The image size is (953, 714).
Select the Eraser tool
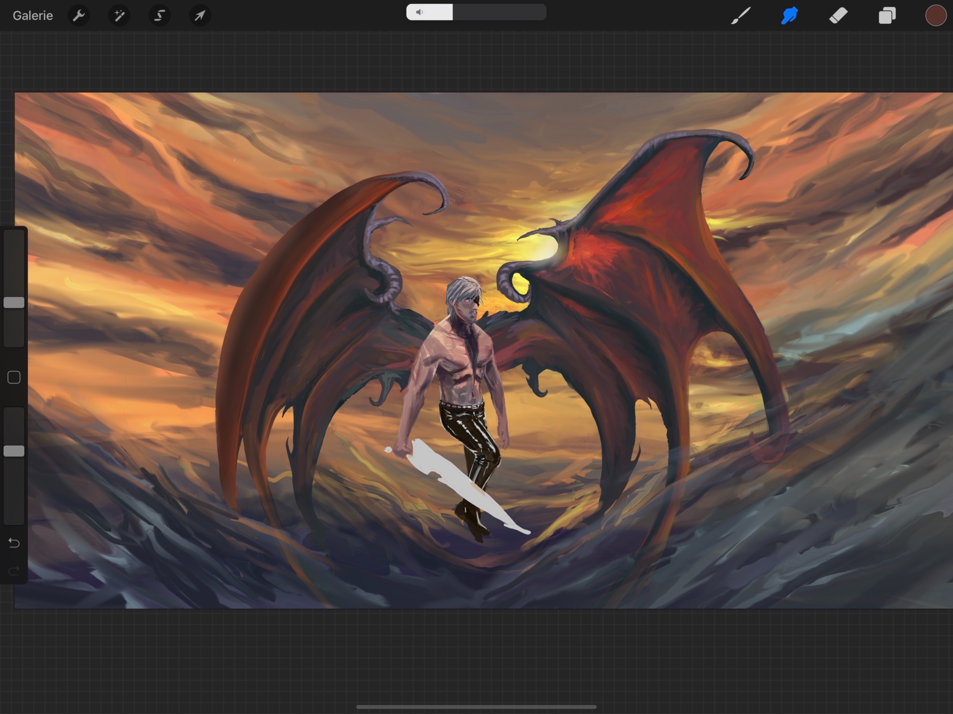838,15
